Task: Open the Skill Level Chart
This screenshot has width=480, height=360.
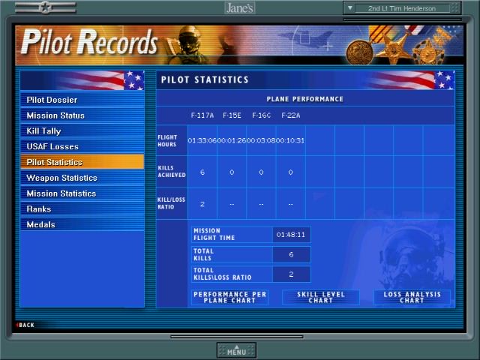Action: click(320, 297)
